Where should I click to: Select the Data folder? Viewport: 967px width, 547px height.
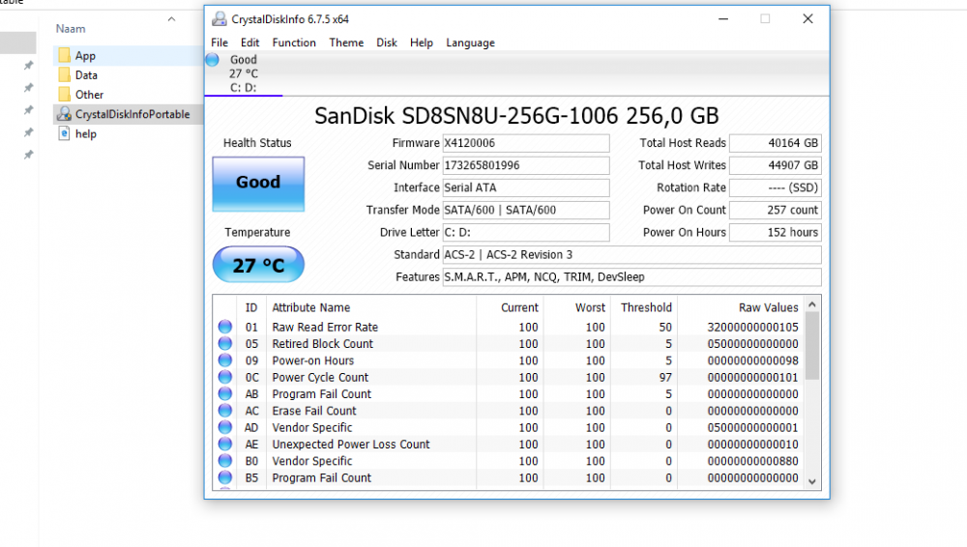pos(86,75)
